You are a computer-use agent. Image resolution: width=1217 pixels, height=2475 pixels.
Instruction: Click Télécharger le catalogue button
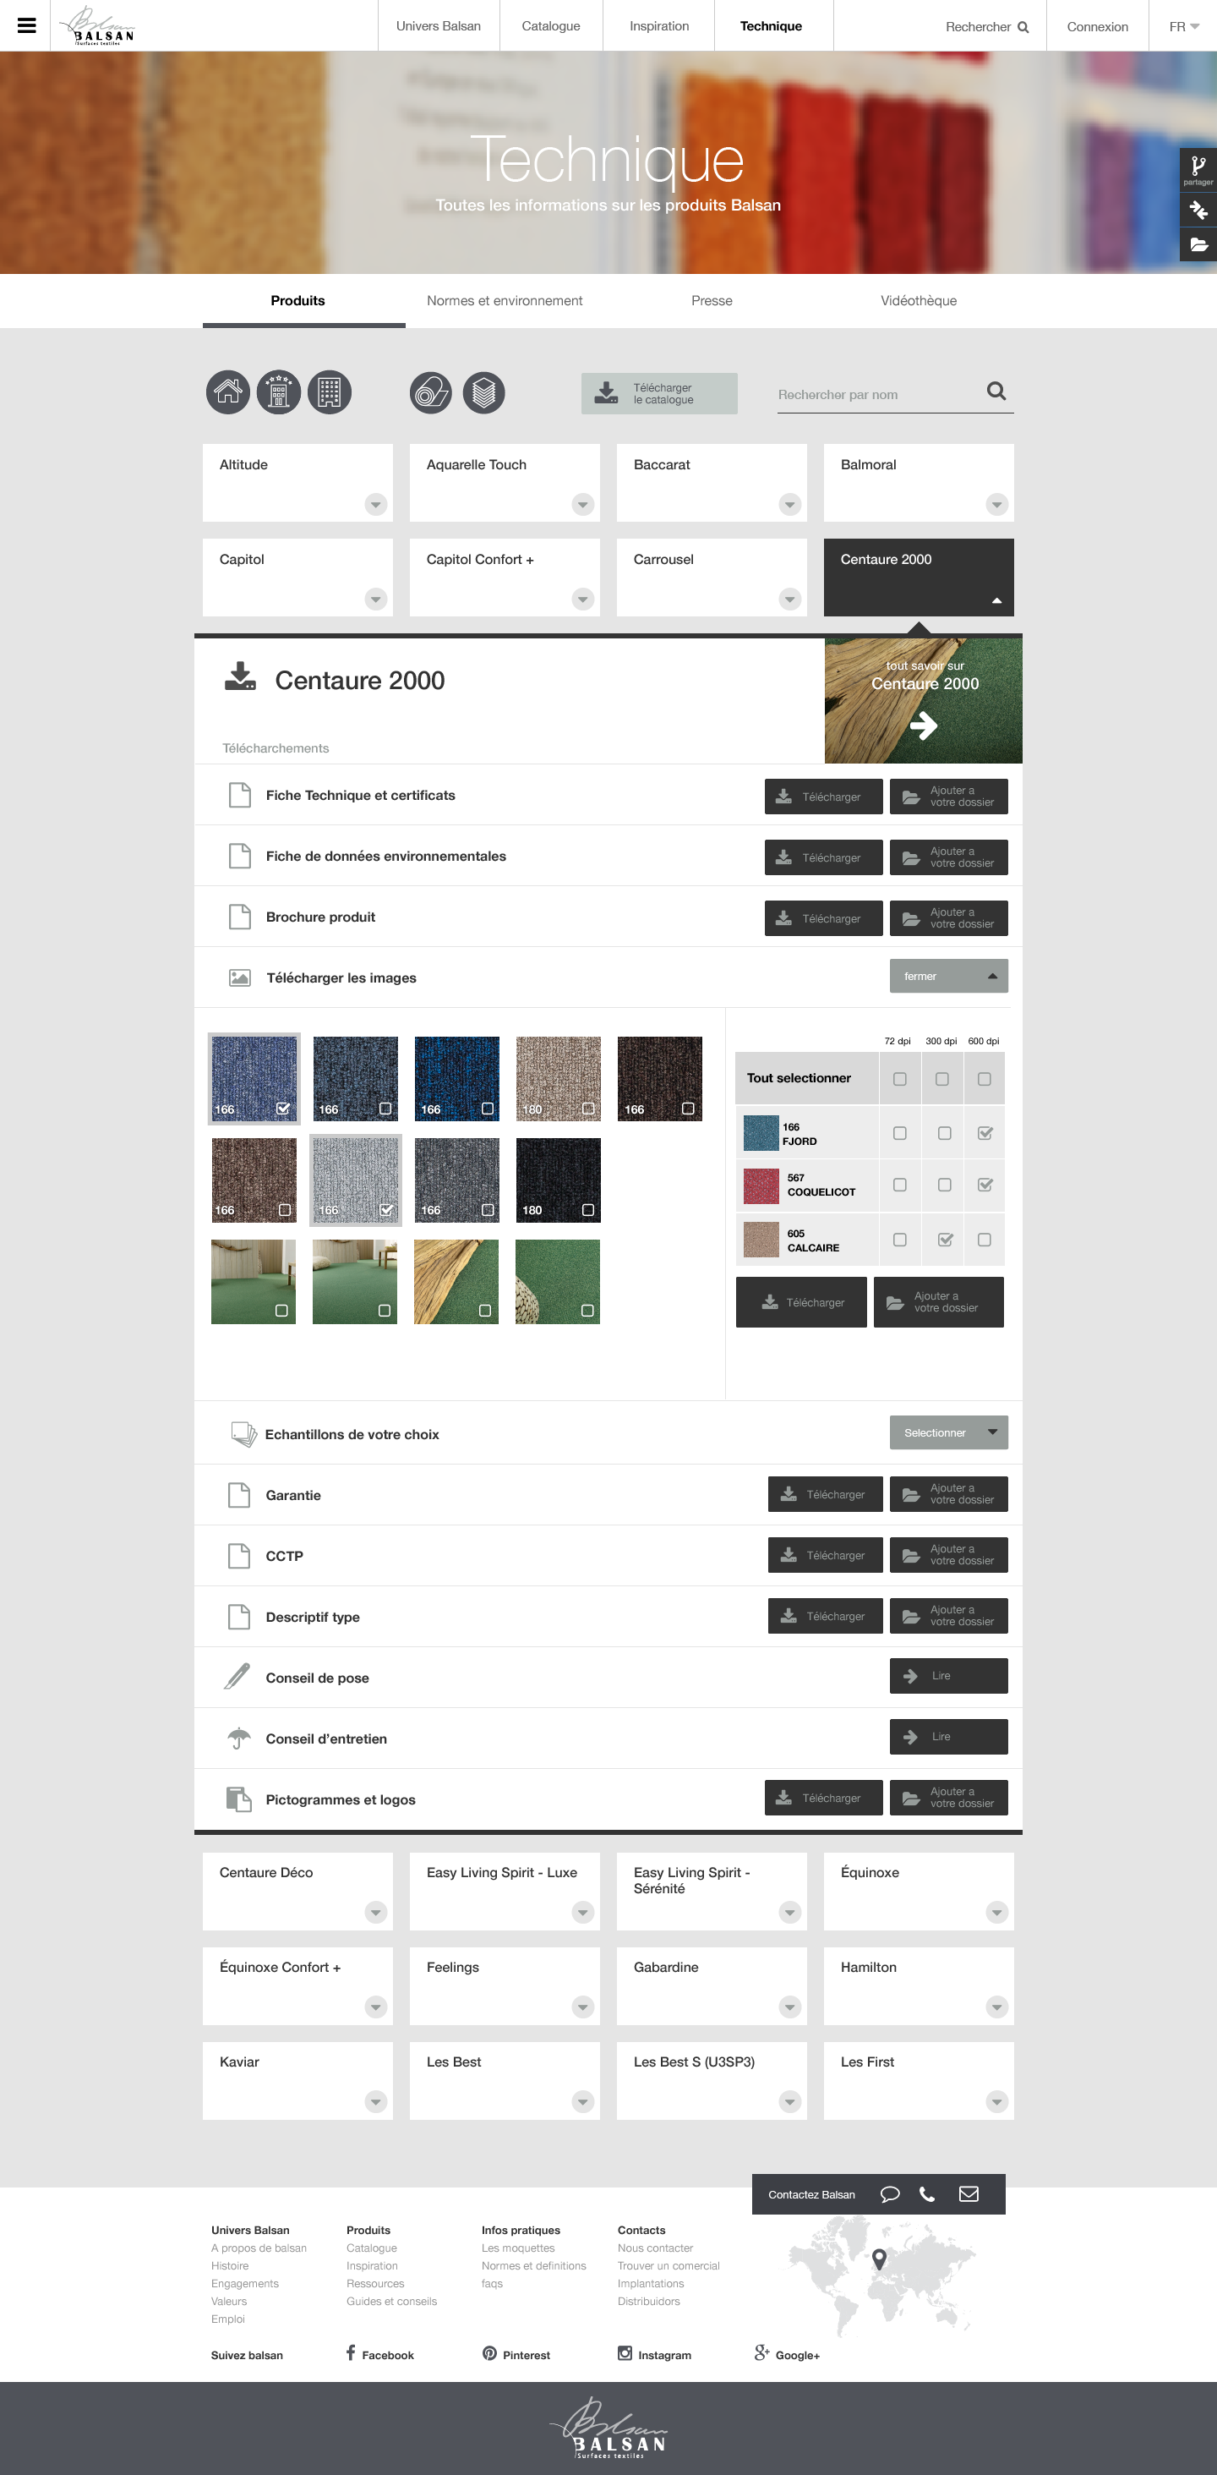pyautogui.click(x=659, y=394)
